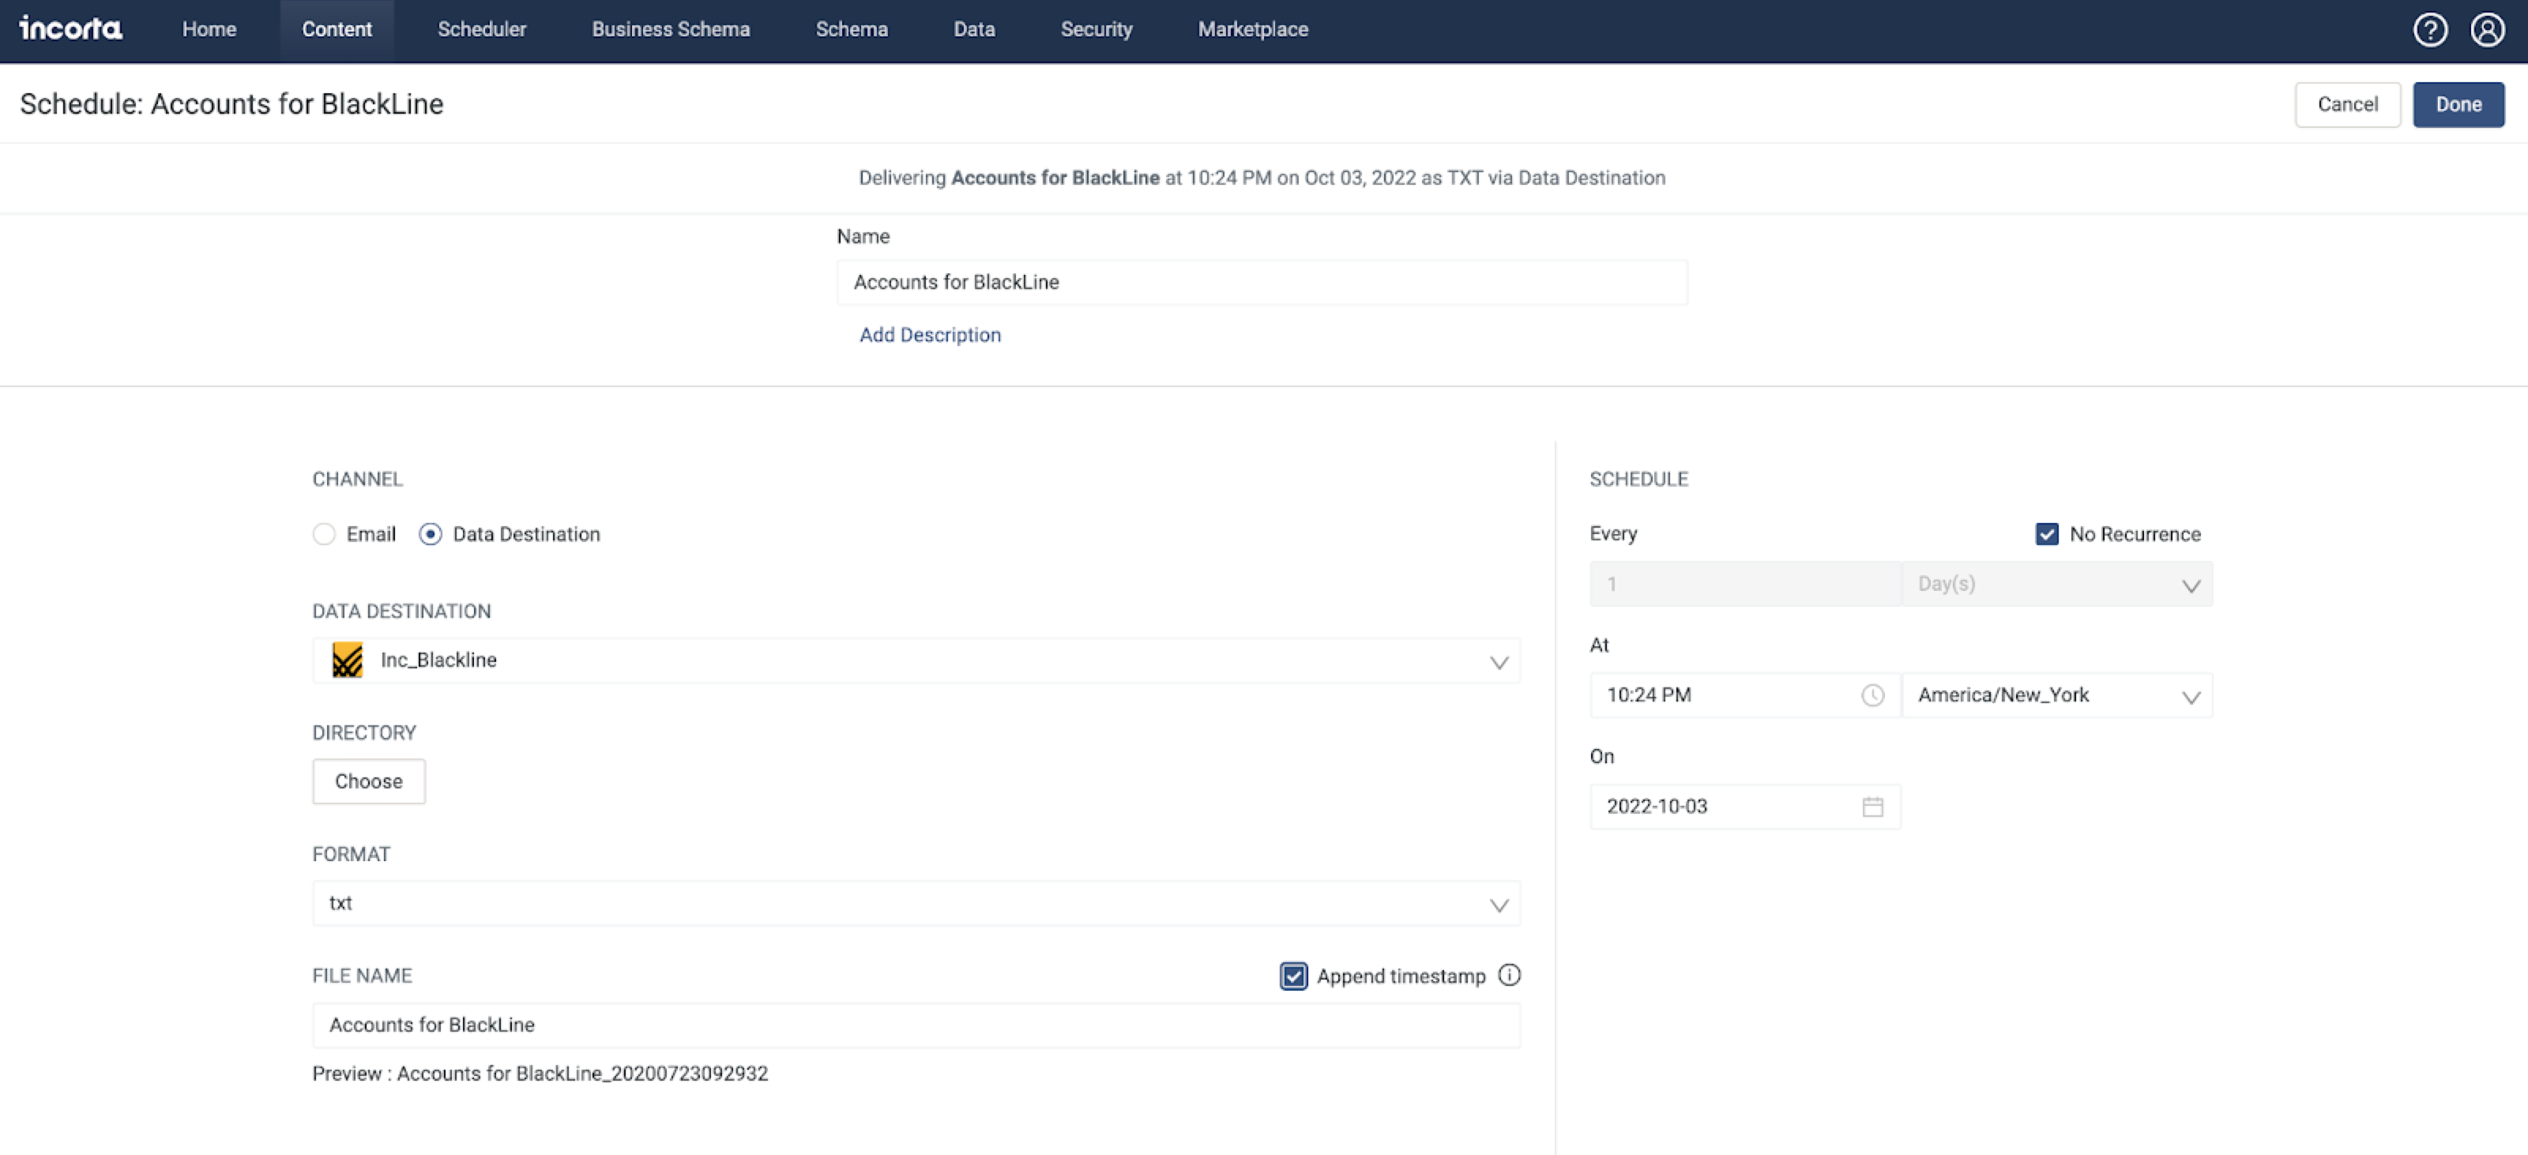Image resolution: width=2528 pixels, height=1155 pixels.
Task: Click the 10:24 PM time field
Action: (x=1745, y=694)
